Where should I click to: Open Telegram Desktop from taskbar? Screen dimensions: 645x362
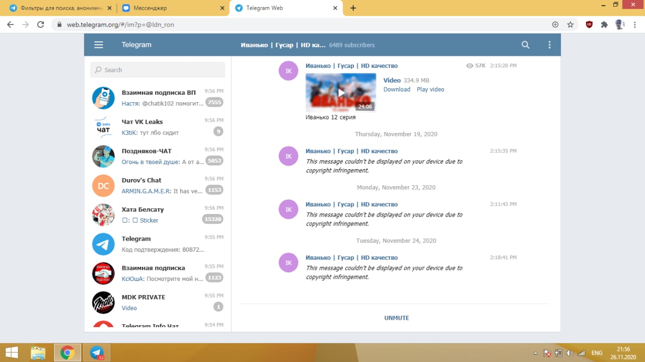click(97, 352)
